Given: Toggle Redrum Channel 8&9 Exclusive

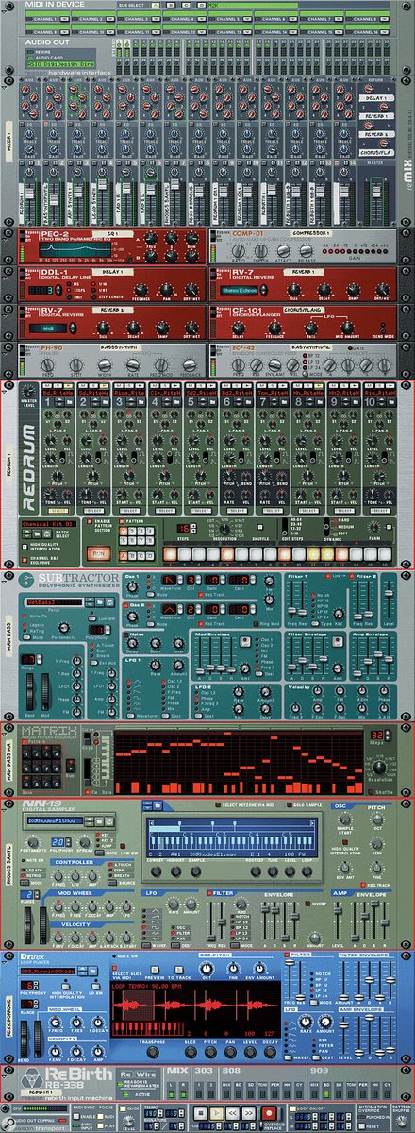Looking at the screenshot, I should [x=25, y=559].
